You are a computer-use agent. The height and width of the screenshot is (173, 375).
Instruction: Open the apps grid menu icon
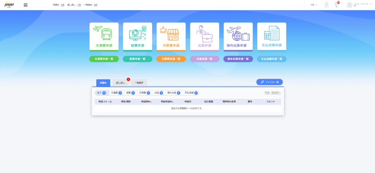point(26,5)
